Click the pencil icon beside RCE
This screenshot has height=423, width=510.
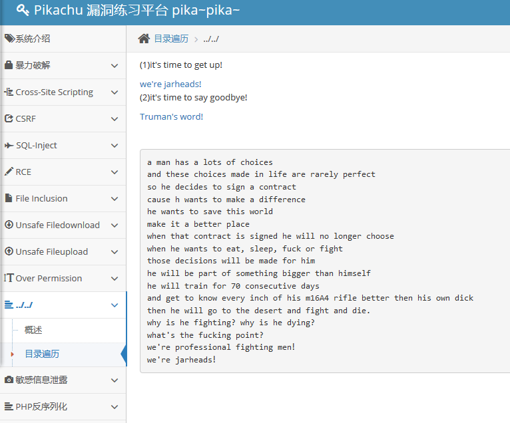tap(9, 172)
